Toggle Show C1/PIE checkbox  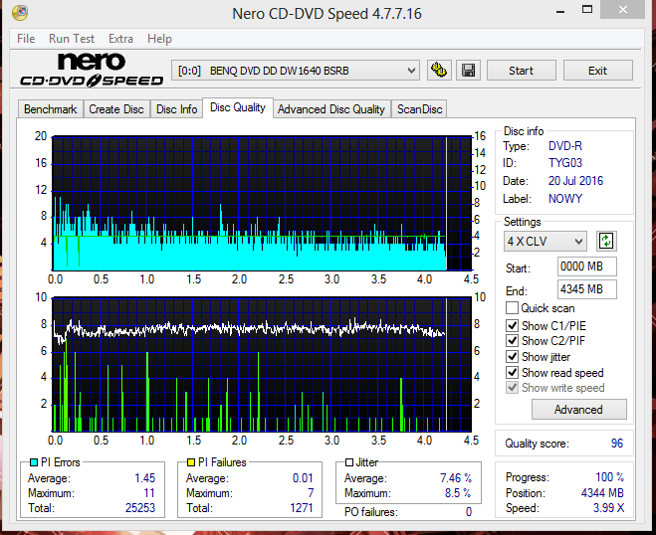(x=512, y=325)
